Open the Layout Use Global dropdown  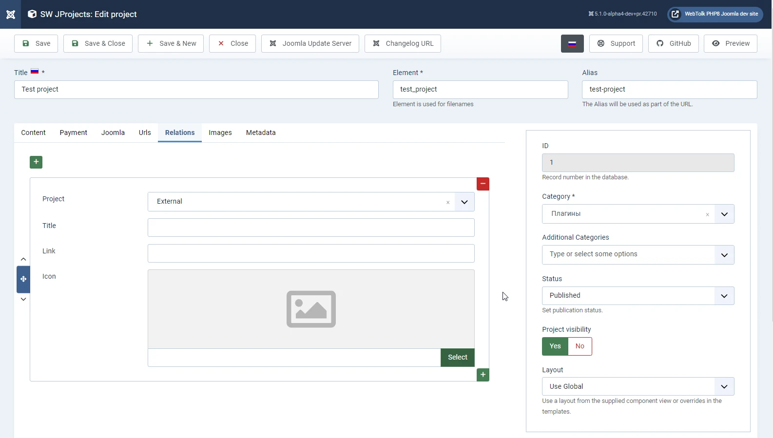click(638, 386)
